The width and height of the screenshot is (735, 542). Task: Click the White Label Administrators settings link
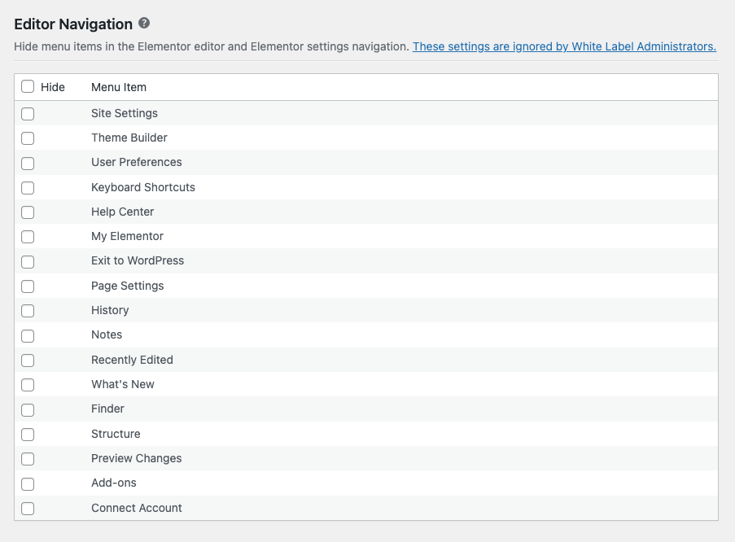[565, 46]
